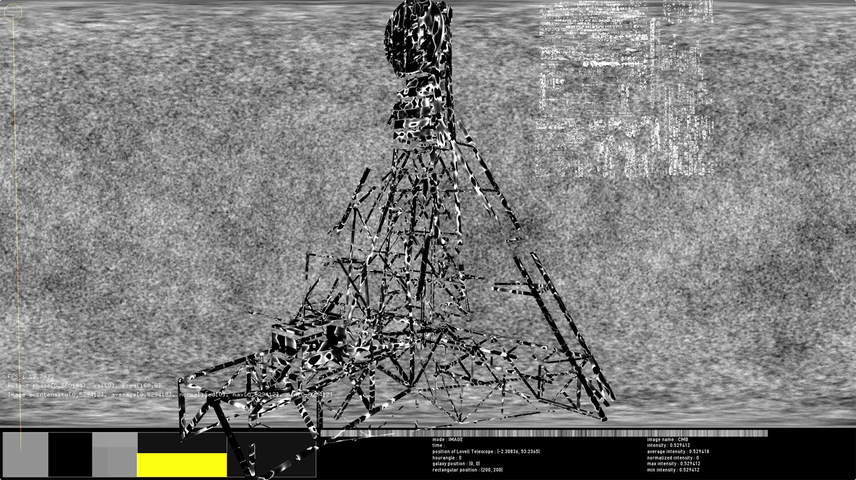Click the Lovell Telescope position coordinates
The width and height of the screenshot is (856, 480).
(486, 452)
